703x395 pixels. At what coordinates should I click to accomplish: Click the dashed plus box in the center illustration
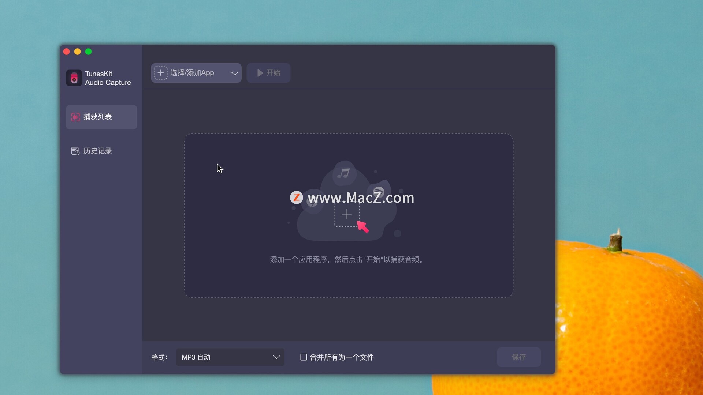(347, 214)
